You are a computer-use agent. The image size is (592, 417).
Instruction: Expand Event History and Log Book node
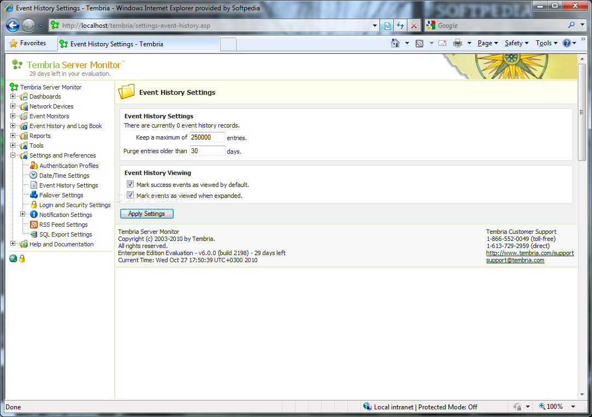click(13, 126)
